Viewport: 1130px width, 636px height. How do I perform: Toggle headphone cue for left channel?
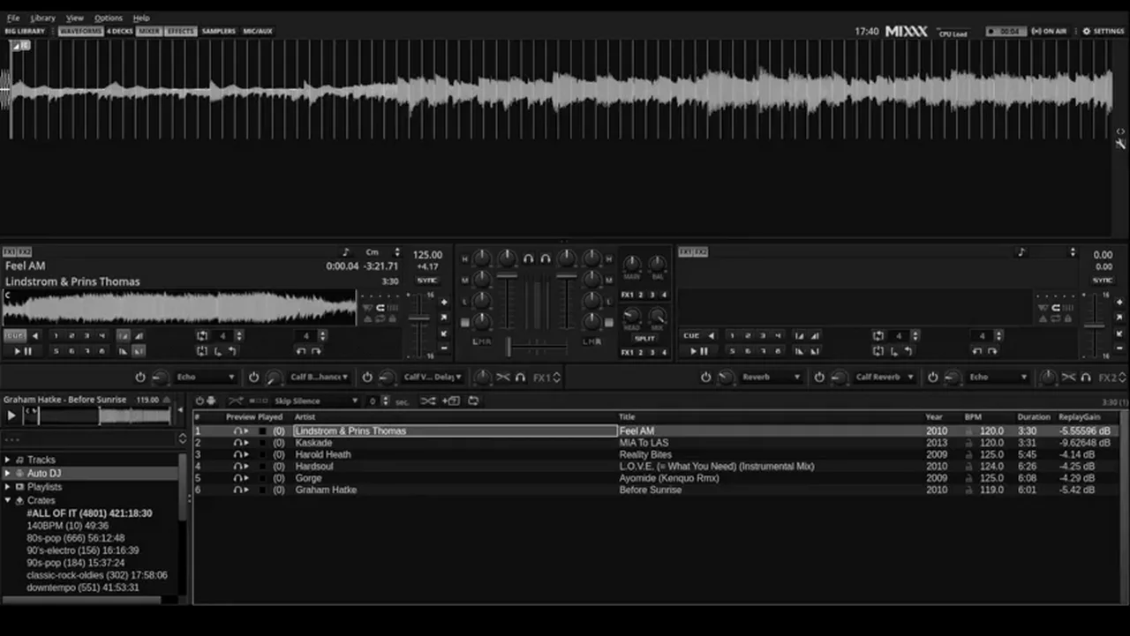tap(528, 258)
